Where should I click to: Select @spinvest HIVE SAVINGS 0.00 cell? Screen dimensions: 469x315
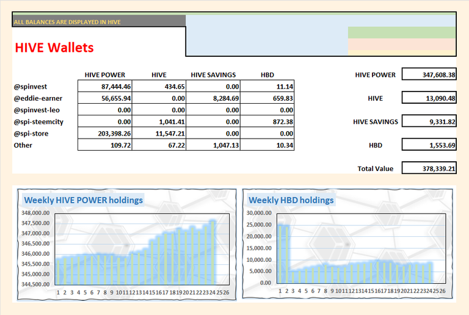tap(213, 86)
